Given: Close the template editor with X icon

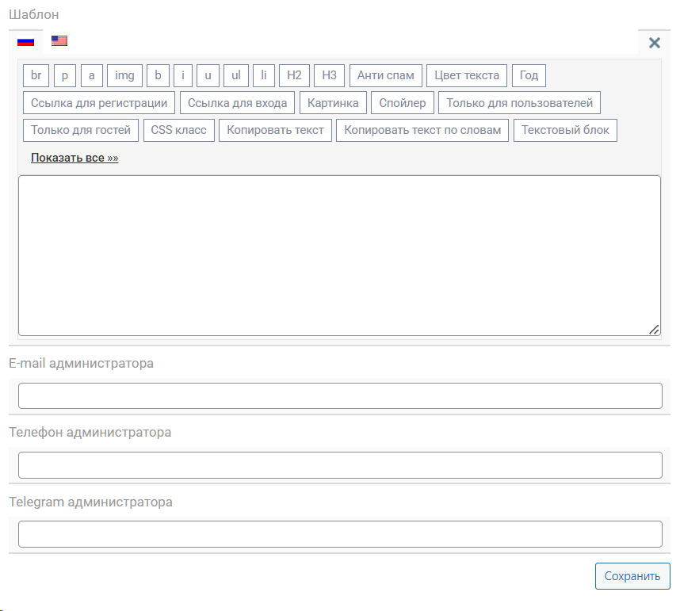Looking at the screenshot, I should click(x=654, y=43).
